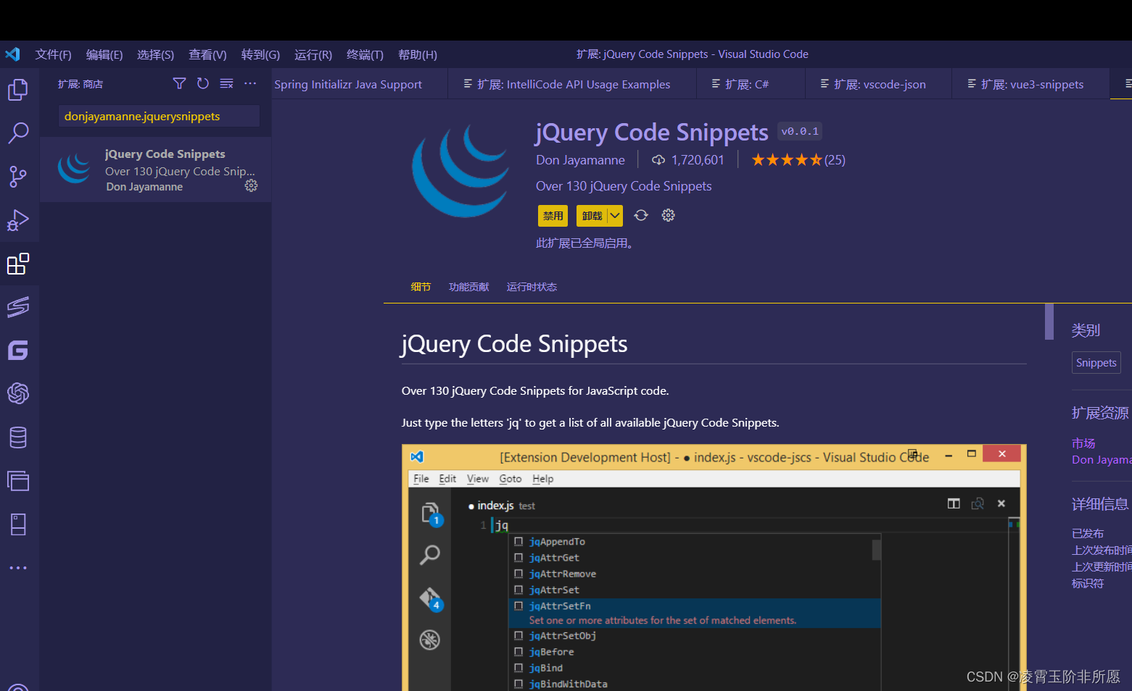Click the star rating (25) link
The image size is (1132, 691).
(x=798, y=160)
